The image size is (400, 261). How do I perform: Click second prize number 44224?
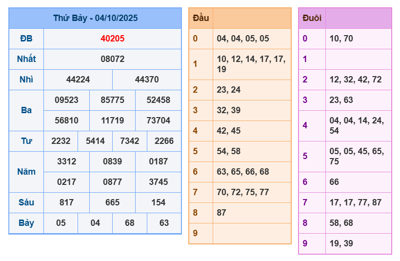pos(78,80)
